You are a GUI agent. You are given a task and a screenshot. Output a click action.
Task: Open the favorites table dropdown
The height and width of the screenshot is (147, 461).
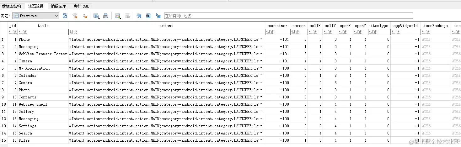[36, 16]
